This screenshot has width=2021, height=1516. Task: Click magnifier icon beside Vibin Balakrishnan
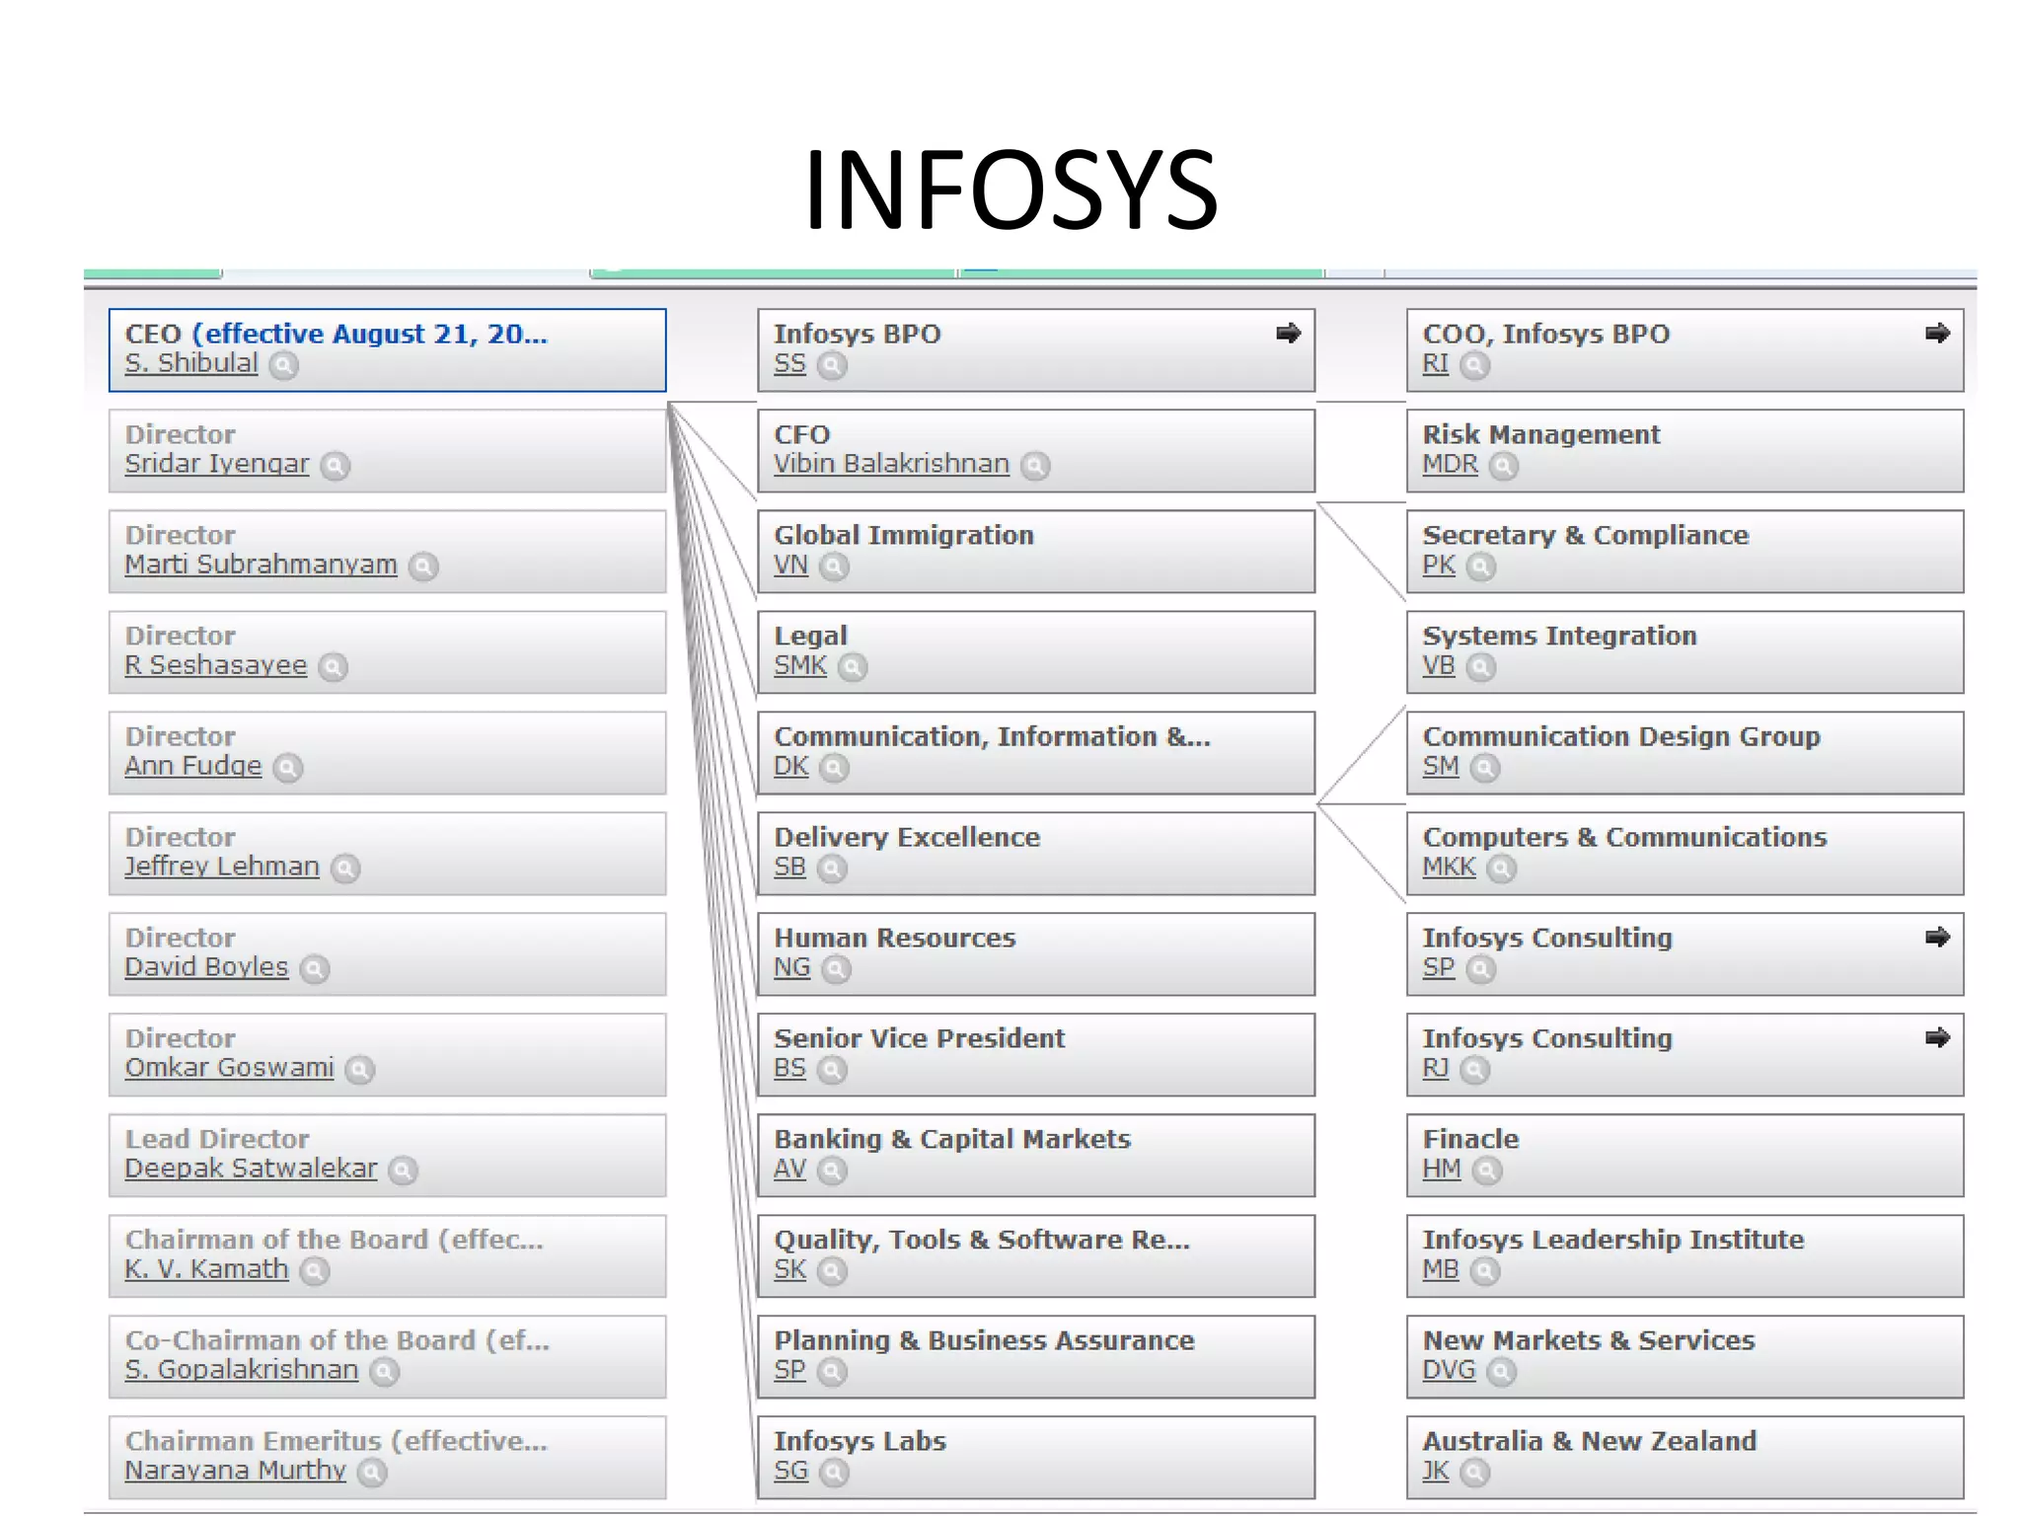pyautogui.click(x=1035, y=466)
